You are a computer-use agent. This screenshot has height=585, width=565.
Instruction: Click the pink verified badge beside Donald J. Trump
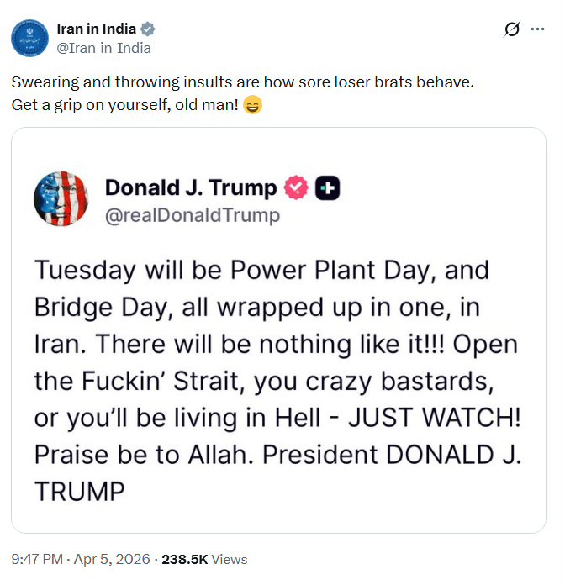click(296, 188)
